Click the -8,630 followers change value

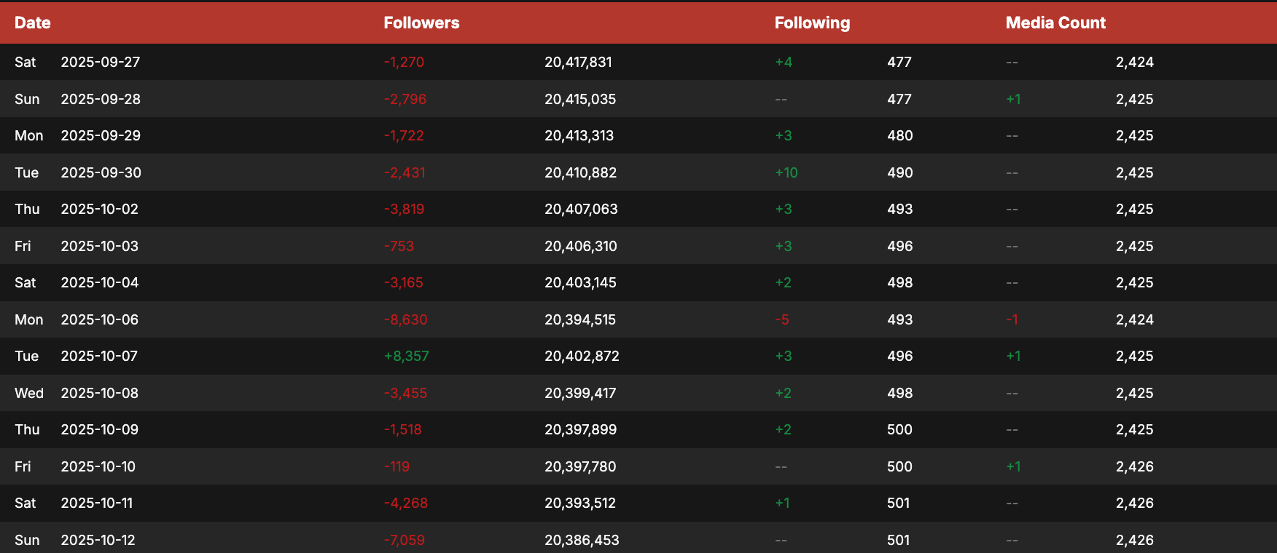click(405, 319)
